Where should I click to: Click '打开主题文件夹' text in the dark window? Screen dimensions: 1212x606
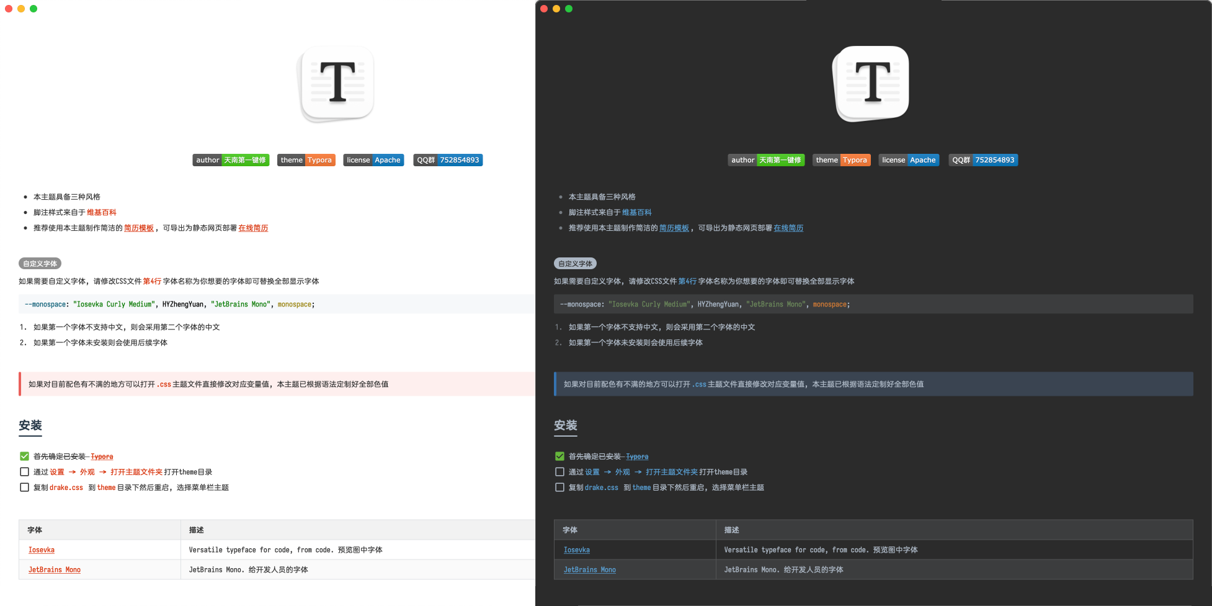672,472
